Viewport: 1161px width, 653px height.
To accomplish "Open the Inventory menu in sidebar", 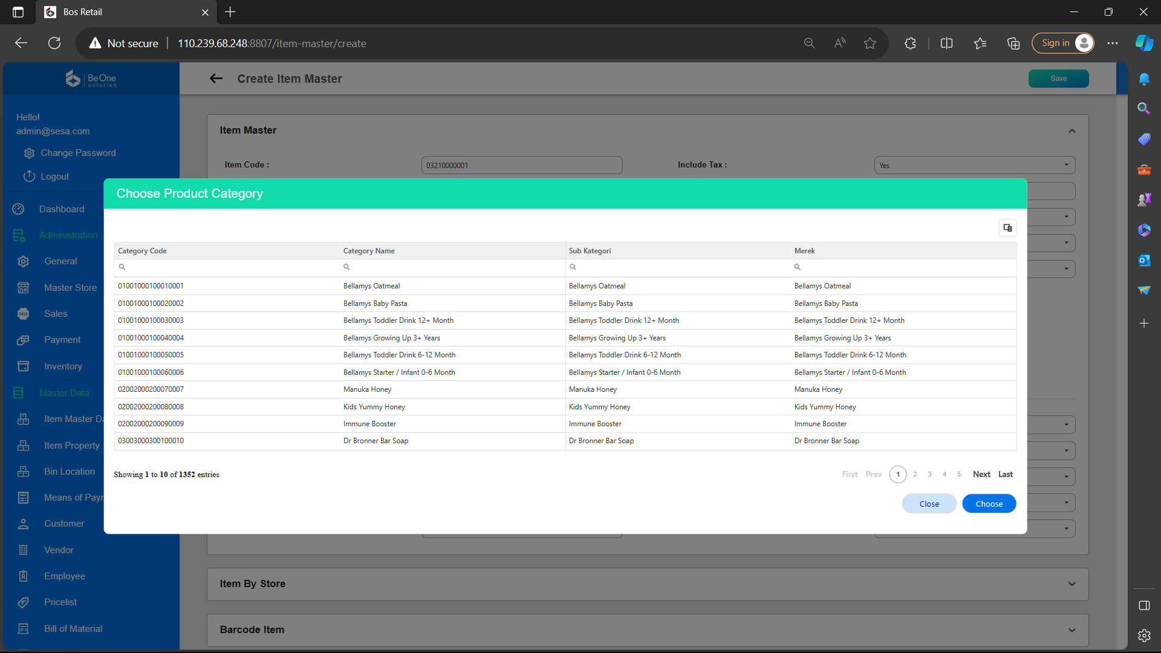I will coord(63,366).
